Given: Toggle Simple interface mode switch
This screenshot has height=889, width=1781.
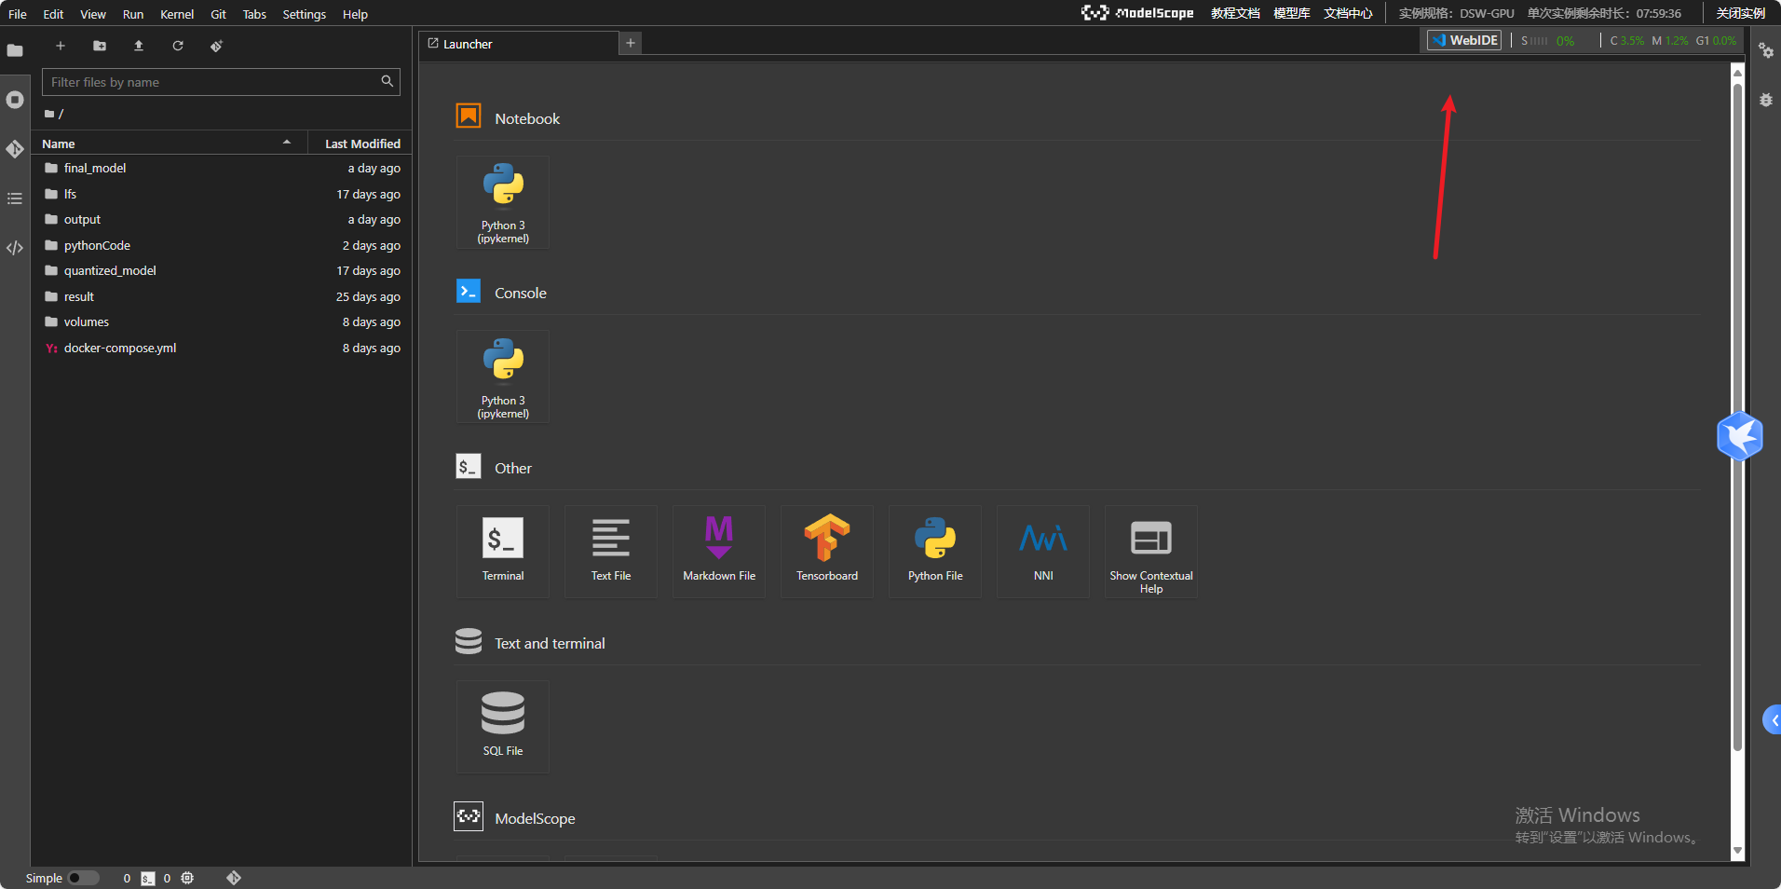Looking at the screenshot, I should click(83, 878).
